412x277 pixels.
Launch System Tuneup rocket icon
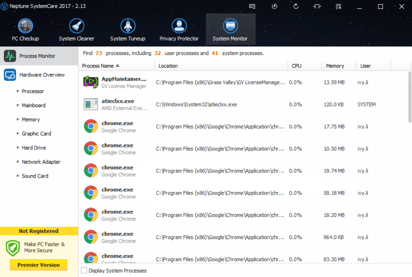128,26
